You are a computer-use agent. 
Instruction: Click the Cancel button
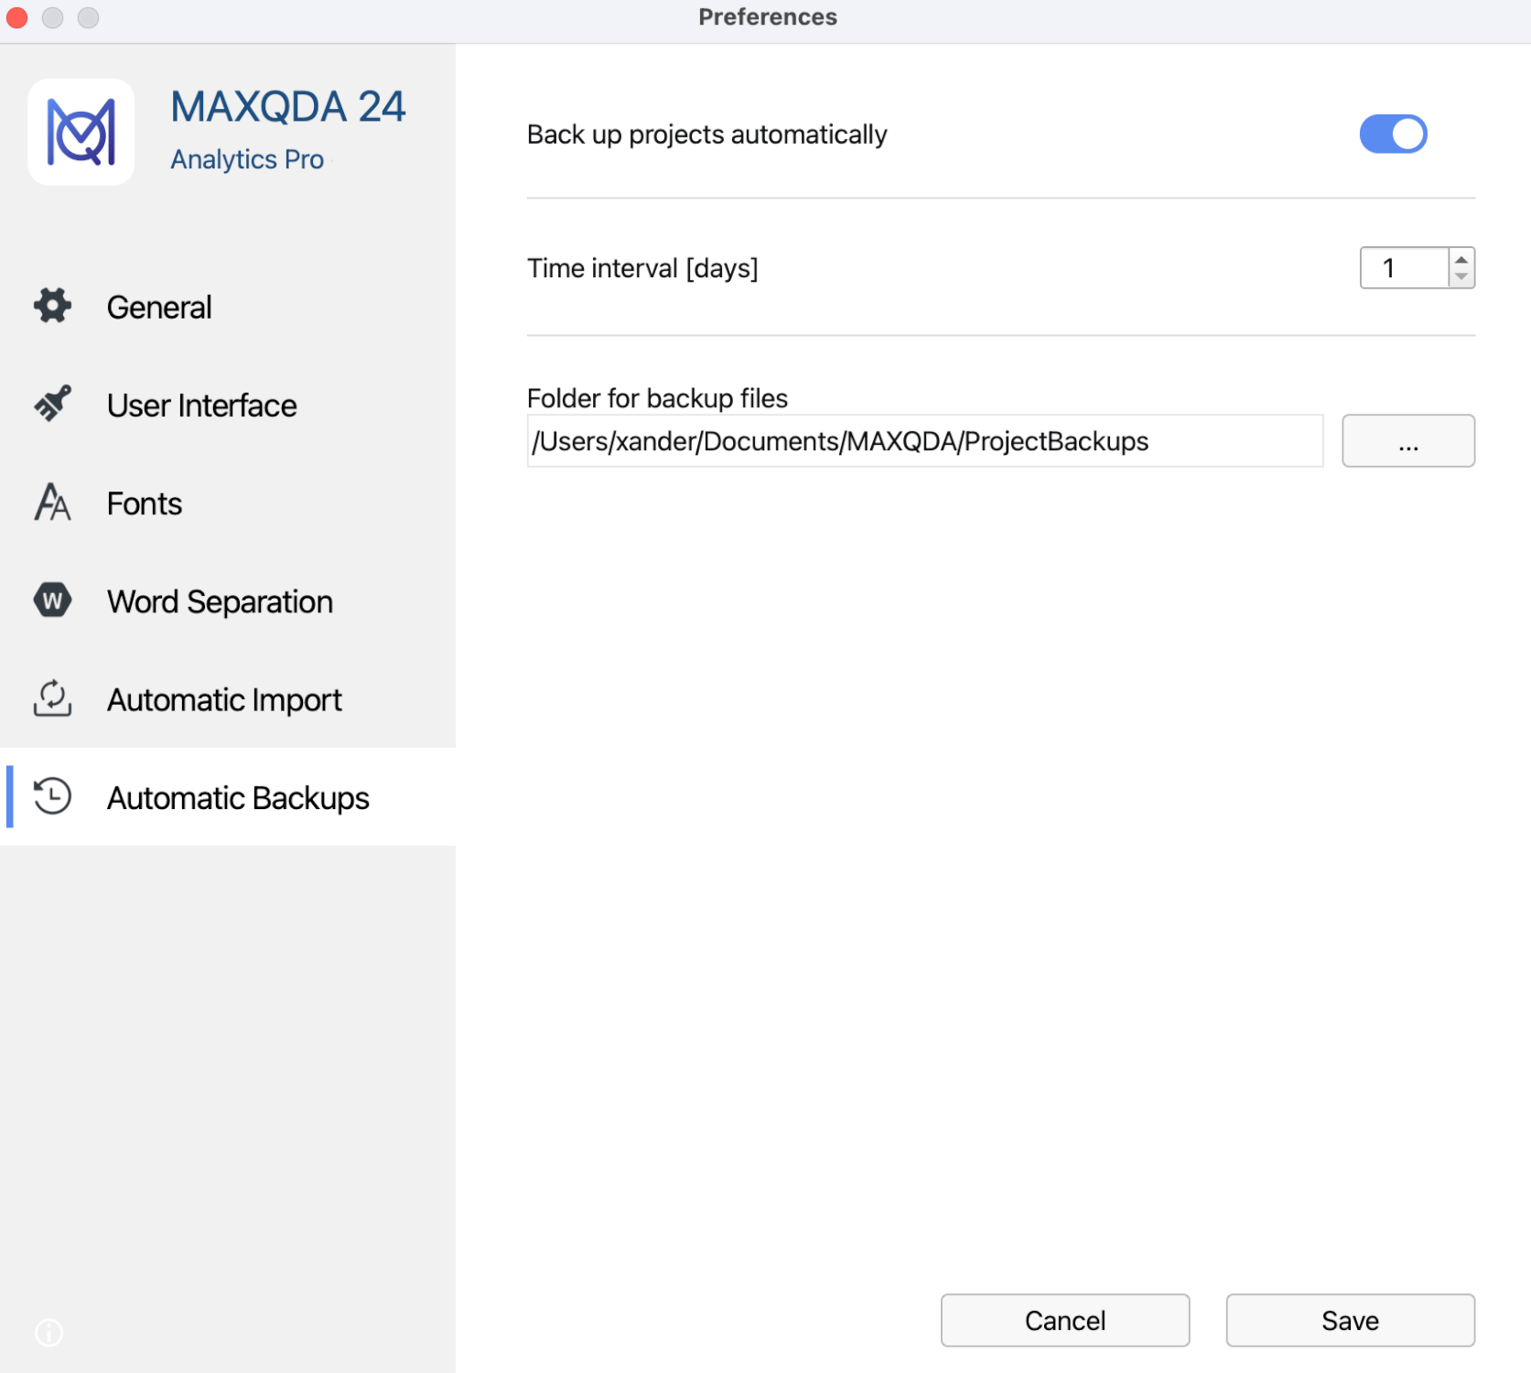pyautogui.click(x=1064, y=1320)
